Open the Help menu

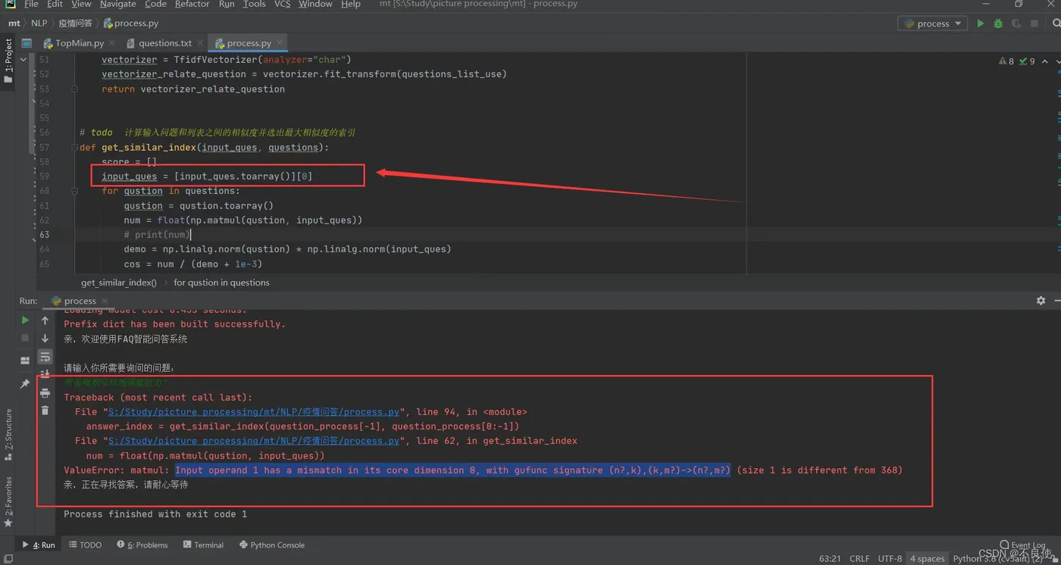pos(351,4)
